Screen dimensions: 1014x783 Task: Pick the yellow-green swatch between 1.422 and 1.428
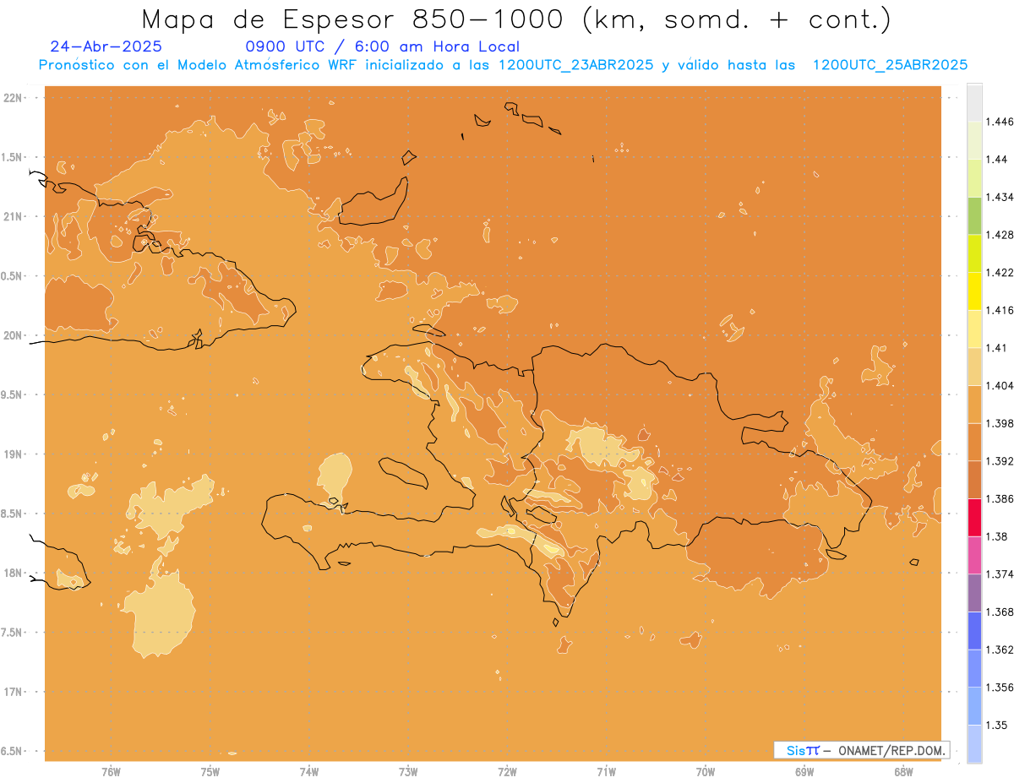point(974,253)
